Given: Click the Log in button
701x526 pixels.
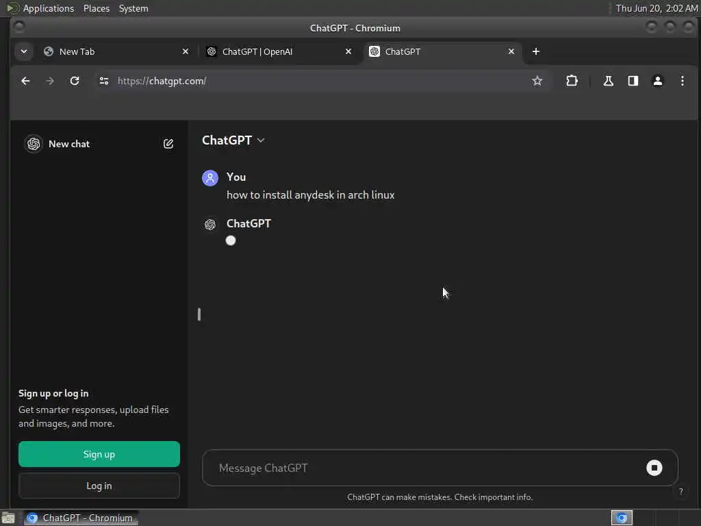Looking at the screenshot, I should (x=99, y=486).
